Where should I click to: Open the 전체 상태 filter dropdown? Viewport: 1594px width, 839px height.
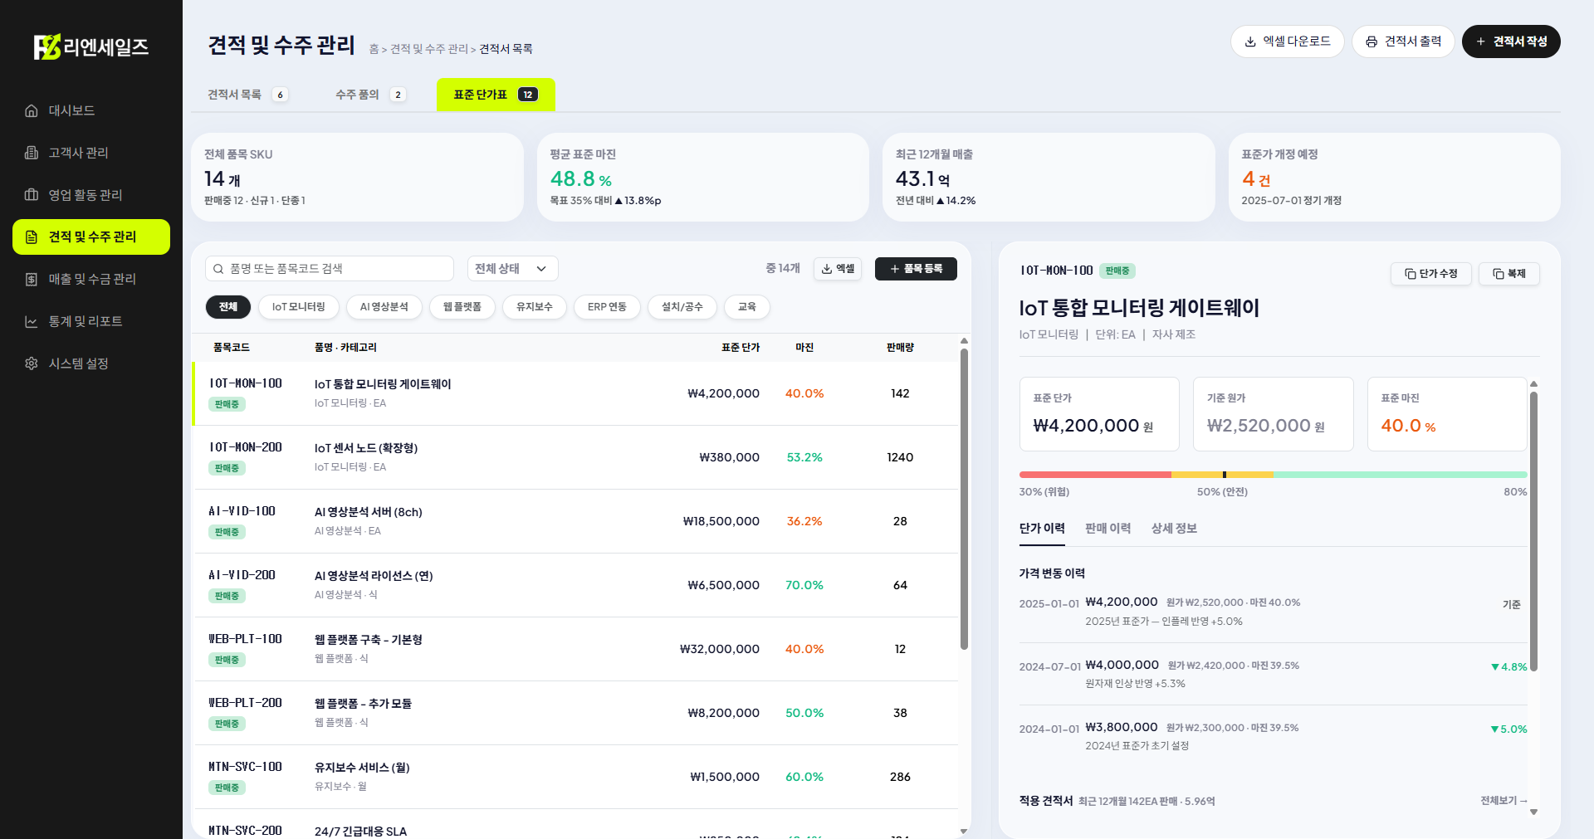point(512,269)
